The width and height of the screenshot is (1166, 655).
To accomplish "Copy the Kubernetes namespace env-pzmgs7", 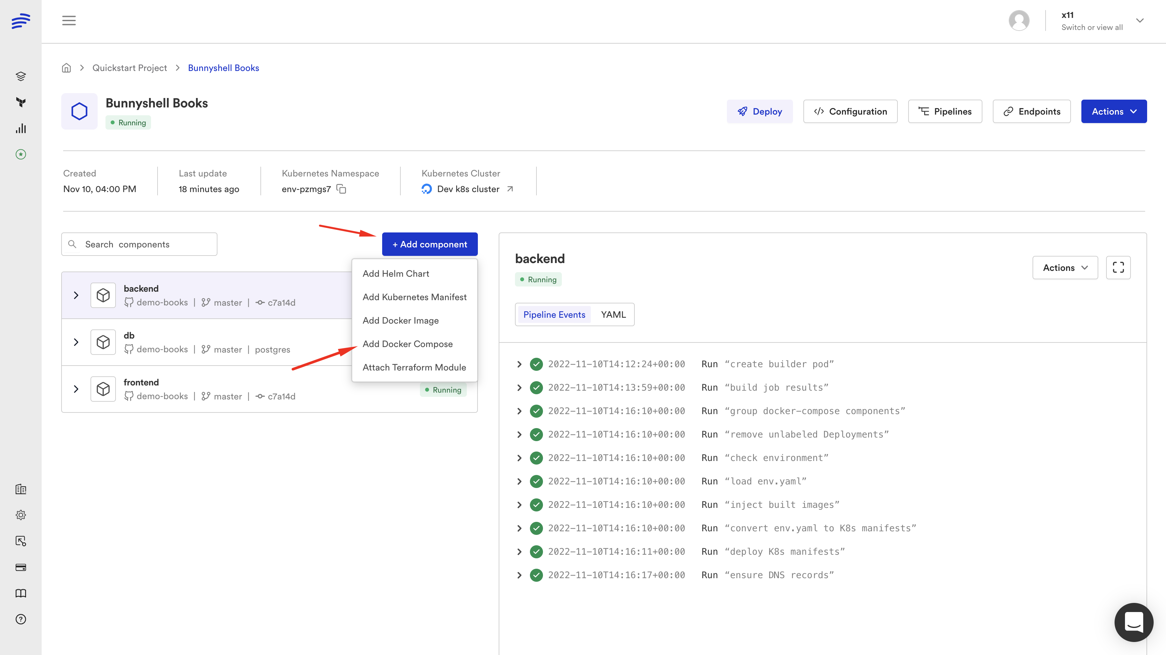I will [x=341, y=189].
